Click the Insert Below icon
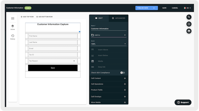Viewport: 199px width, 111px height. [92, 55]
